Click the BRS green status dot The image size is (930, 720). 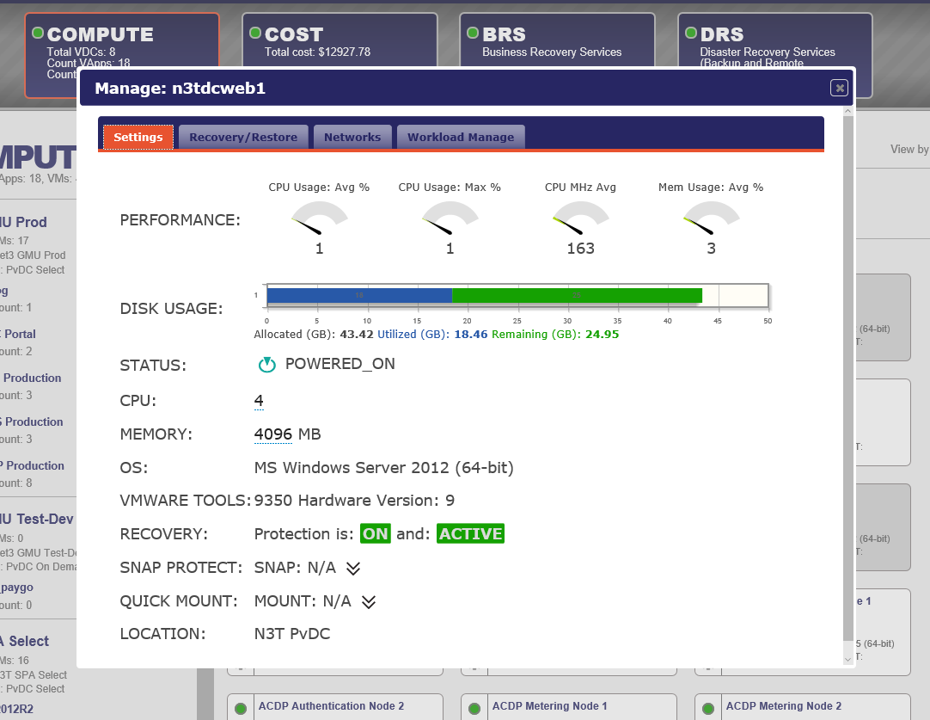point(474,33)
